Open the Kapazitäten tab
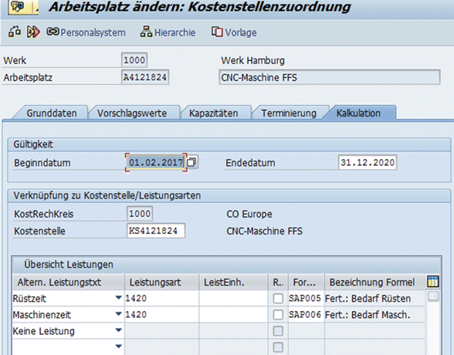This screenshot has height=355, width=454. pos(213,113)
